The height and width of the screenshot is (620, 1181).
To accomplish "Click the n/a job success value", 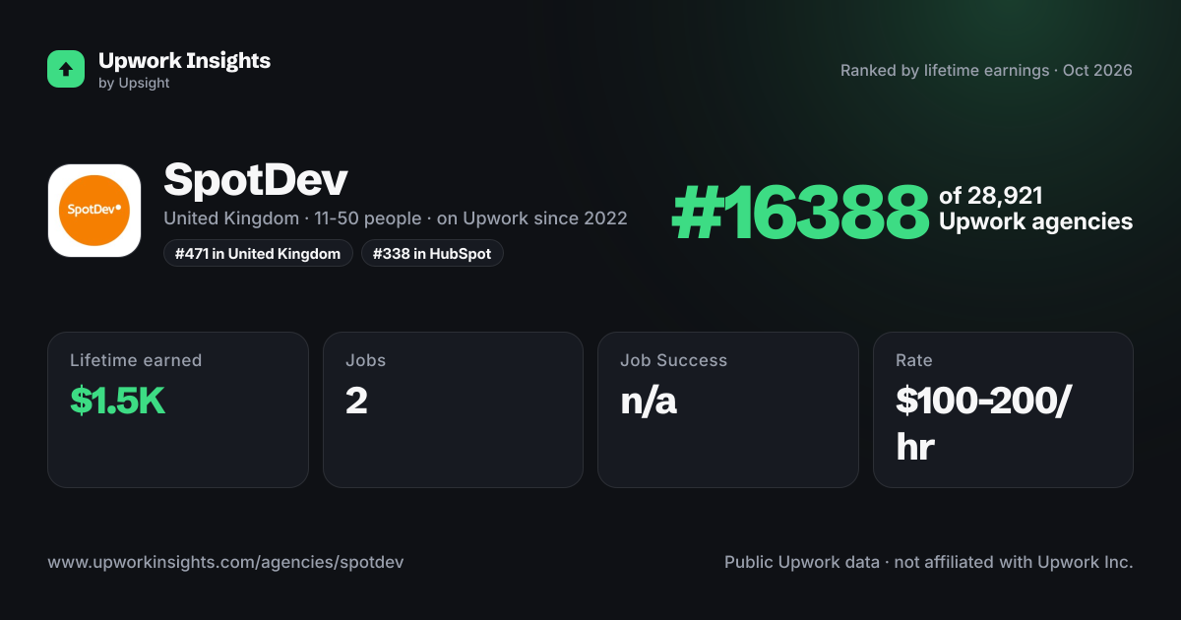I will (x=649, y=402).
